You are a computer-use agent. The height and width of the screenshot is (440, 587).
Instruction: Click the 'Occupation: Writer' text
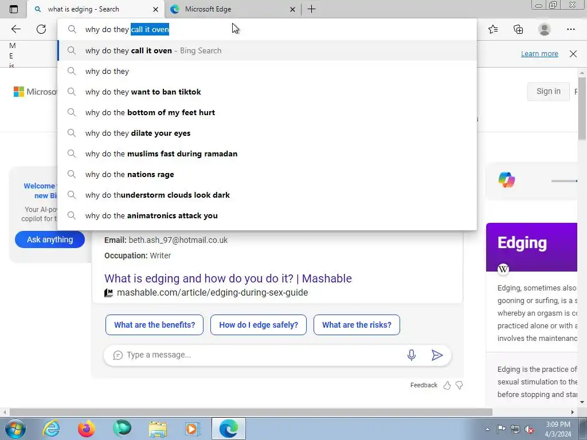tap(138, 256)
